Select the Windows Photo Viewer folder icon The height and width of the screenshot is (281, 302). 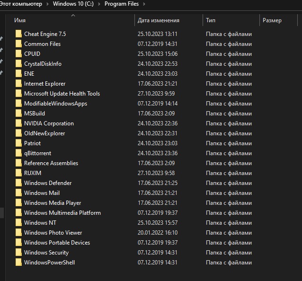pyautogui.click(x=18, y=233)
